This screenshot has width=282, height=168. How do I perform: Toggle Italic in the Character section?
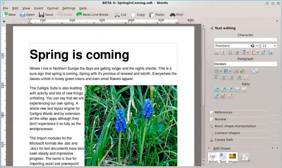[223, 52]
